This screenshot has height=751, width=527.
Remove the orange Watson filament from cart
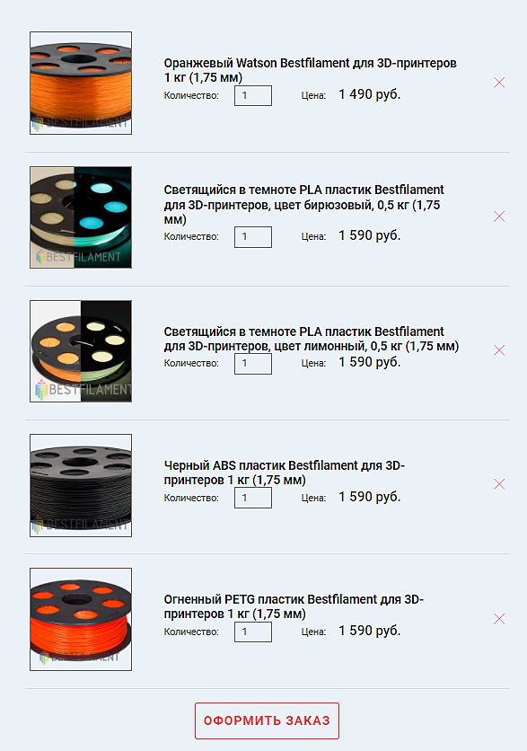[x=499, y=83]
